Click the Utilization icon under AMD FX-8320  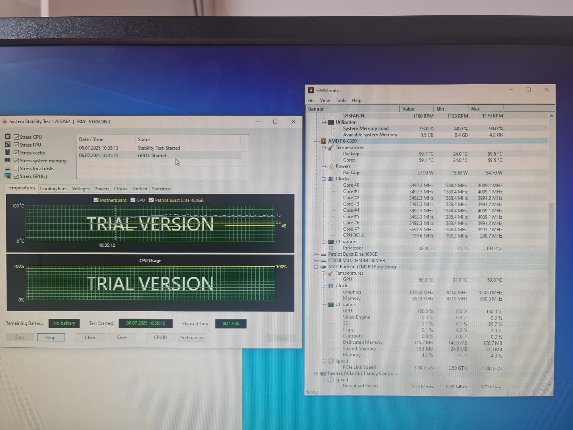[x=331, y=242]
